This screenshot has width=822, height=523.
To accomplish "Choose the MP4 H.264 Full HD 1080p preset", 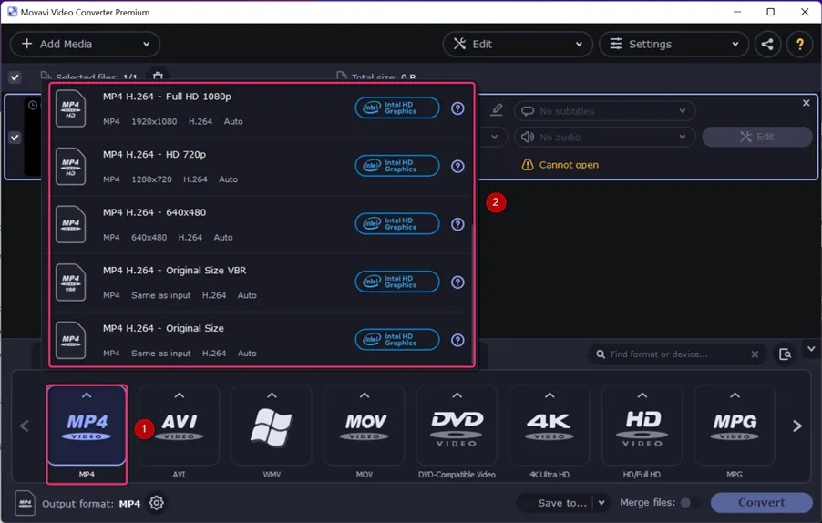I will click(261, 109).
